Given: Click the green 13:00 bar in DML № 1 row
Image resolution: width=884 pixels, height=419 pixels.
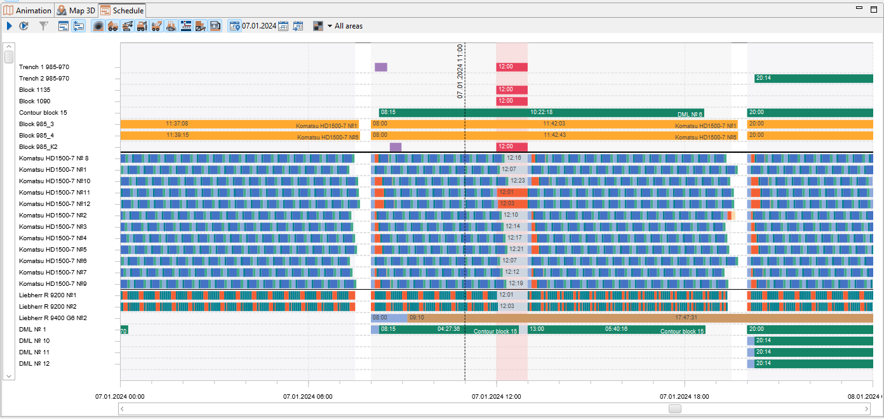Looking at the screenshot, I should coord(616,330).
